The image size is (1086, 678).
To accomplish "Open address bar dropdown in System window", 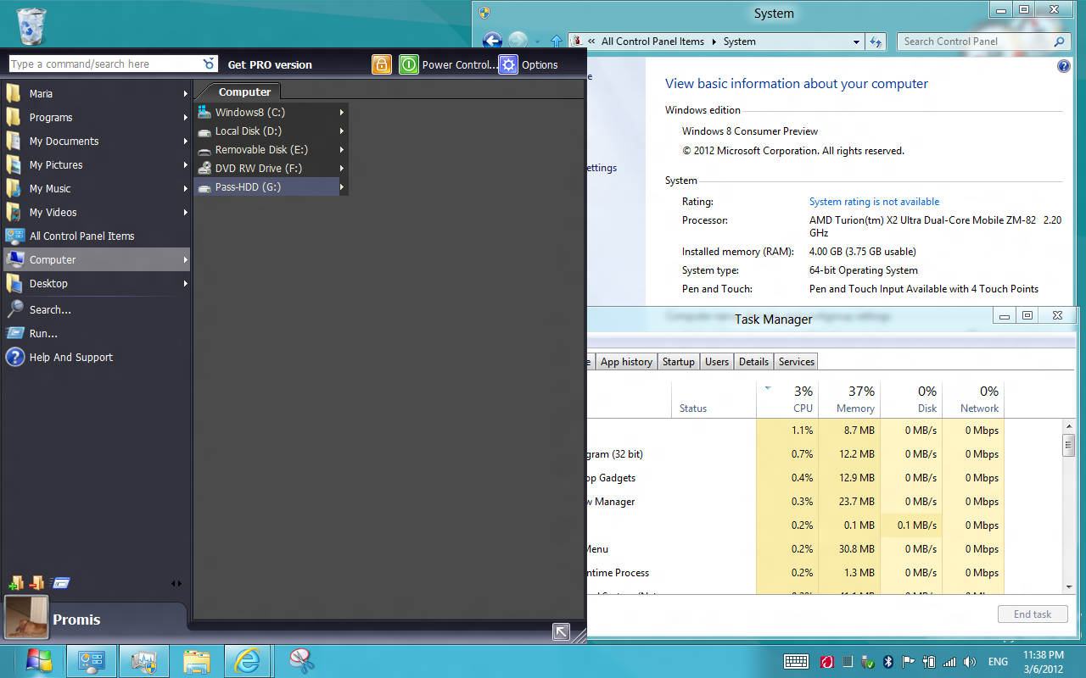I will [856, 41].
